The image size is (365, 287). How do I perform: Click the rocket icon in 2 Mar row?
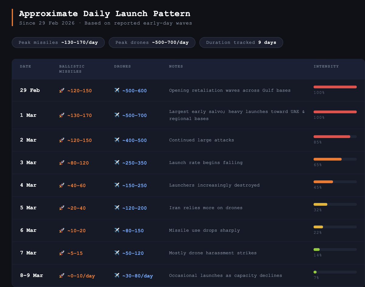[61, 140]
